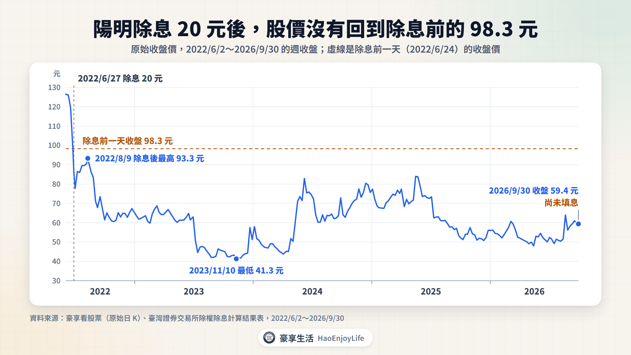Click the y-axis unit label 元
631x355 pixels.
click(x=57, y=74)
